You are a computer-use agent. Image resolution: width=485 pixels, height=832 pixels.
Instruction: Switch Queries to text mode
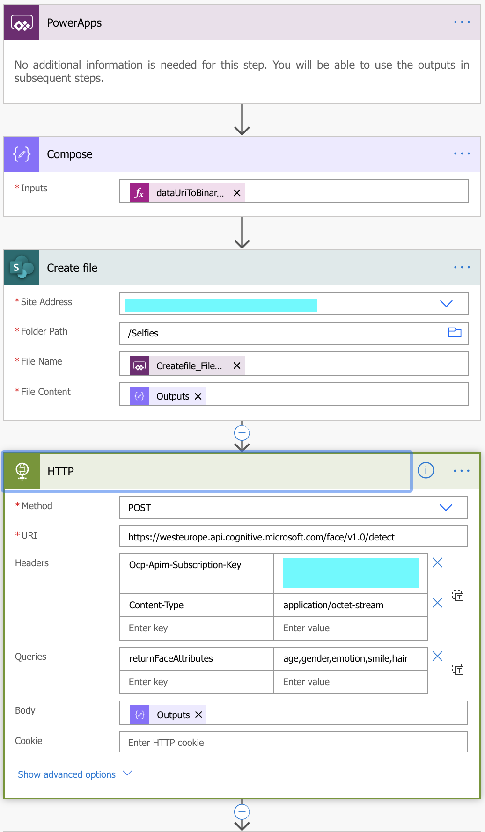pyautogui.click(x=458, y=669)
